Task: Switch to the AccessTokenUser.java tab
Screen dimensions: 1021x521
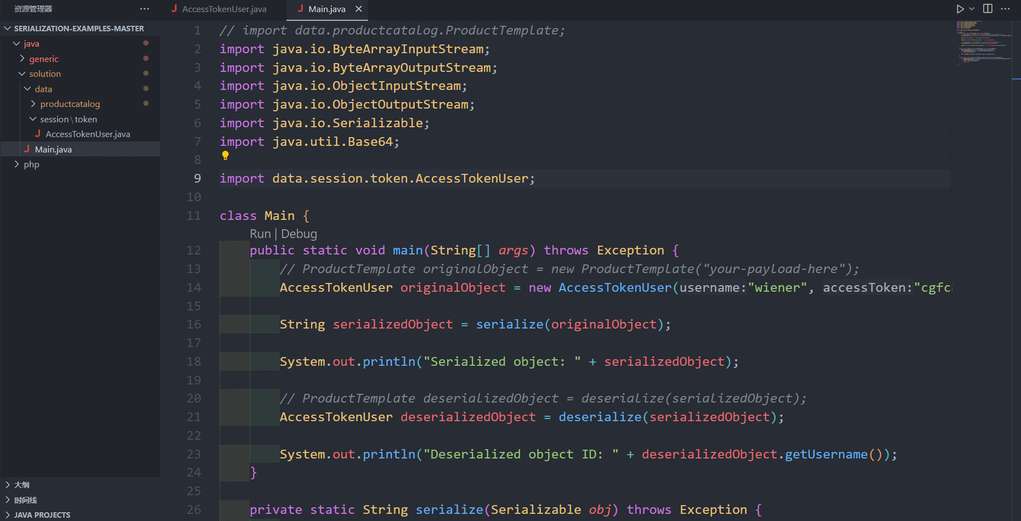Action: tap(224, 9)
